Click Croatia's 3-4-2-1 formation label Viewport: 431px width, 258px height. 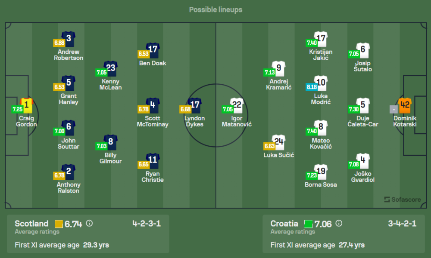pyautogui.click(x=402, y=224)
